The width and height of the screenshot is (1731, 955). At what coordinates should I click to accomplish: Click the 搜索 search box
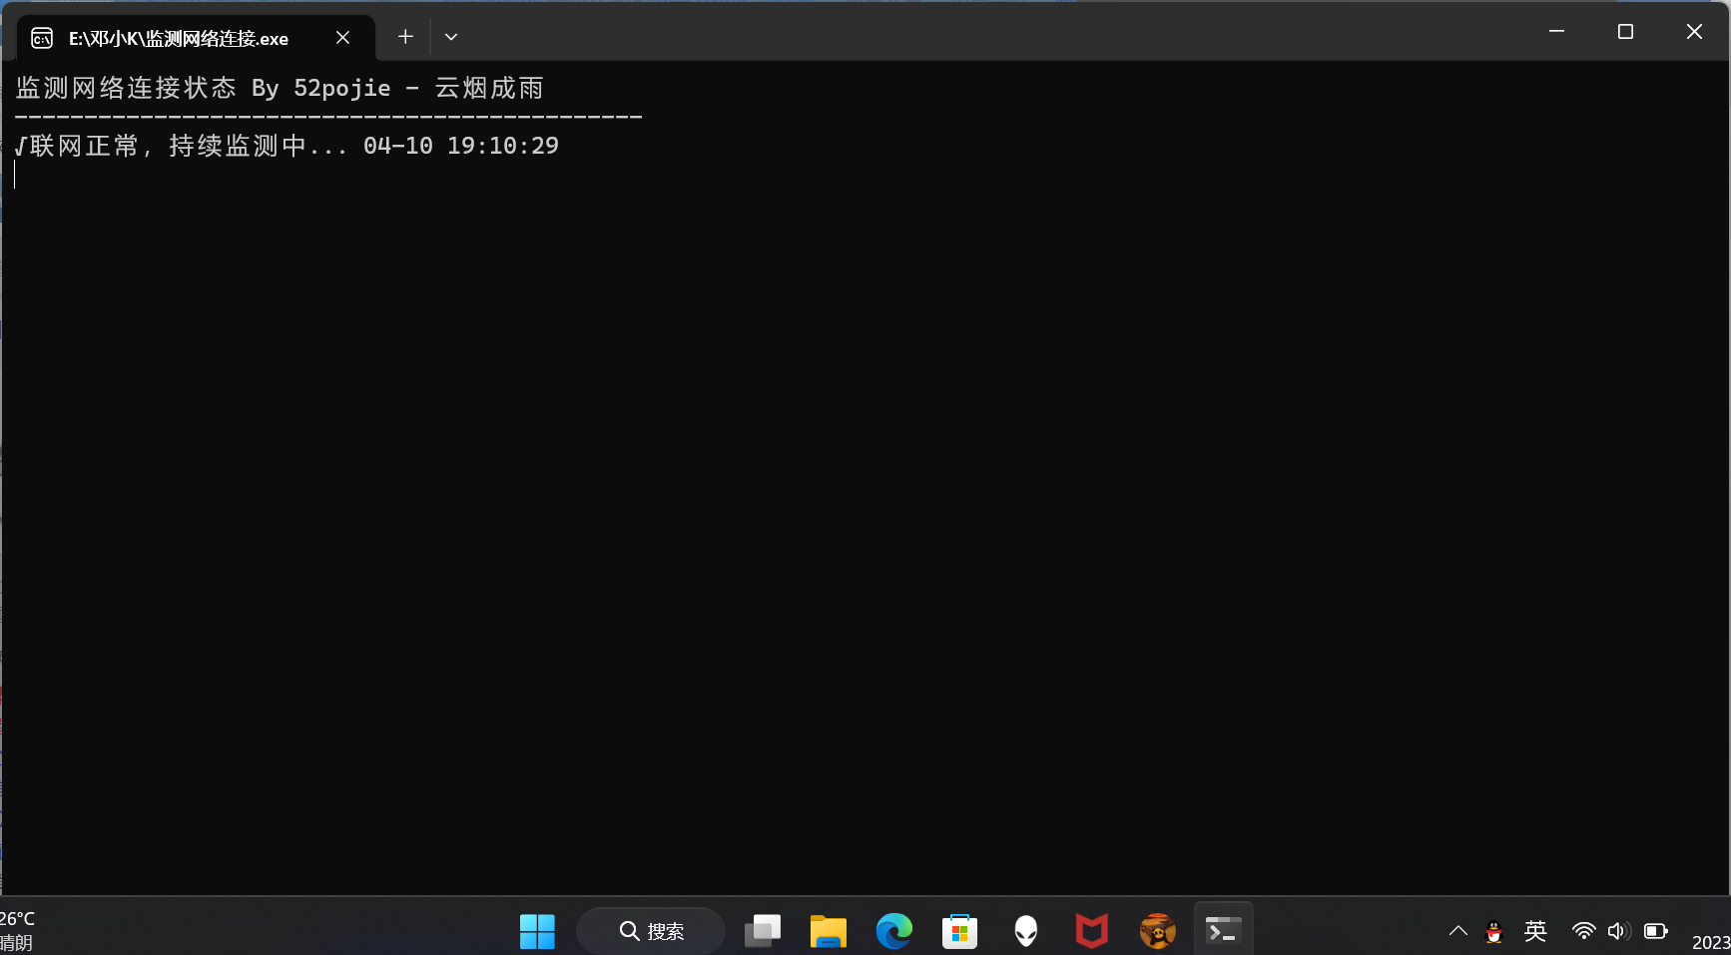(651, 931)
